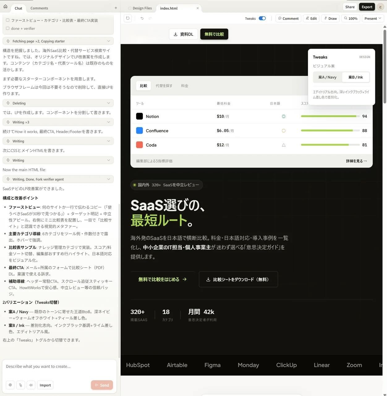
Task: Click the Edit pencil tool
Action: coord(311,18)
